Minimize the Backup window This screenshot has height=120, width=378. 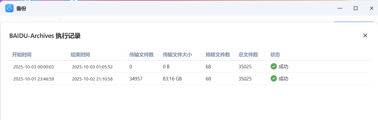click(340, 8)
